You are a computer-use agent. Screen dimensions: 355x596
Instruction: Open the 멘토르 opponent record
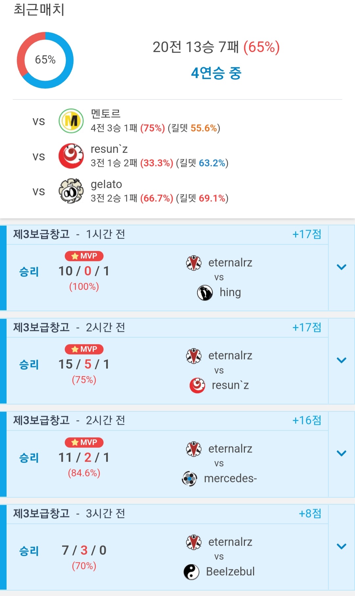click(x=106, y=114)
